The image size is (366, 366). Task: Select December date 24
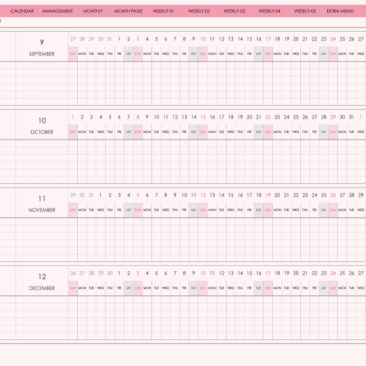(333, 273)
